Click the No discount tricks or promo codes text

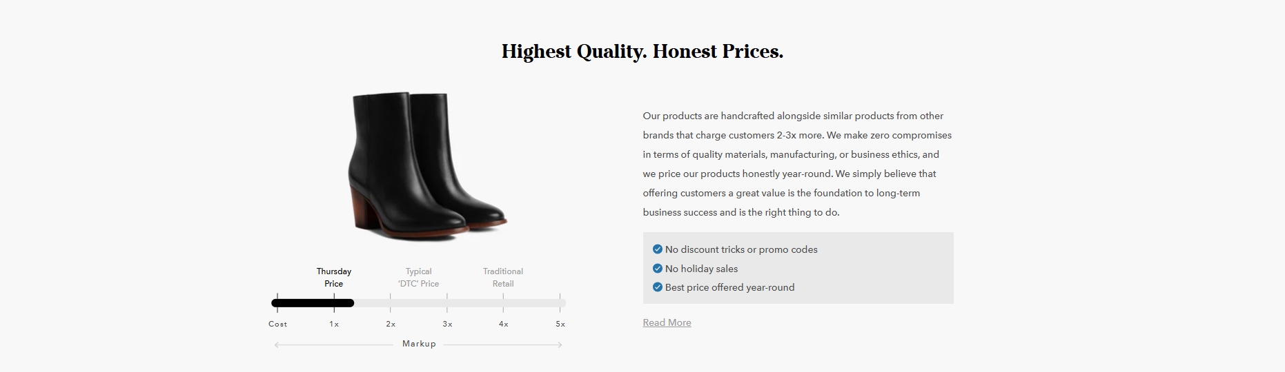point(741,249)
